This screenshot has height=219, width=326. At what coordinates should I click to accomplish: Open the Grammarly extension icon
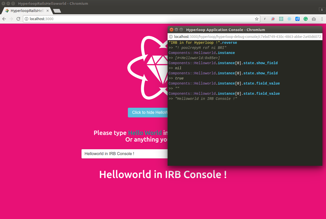click(x=306, y=19)
